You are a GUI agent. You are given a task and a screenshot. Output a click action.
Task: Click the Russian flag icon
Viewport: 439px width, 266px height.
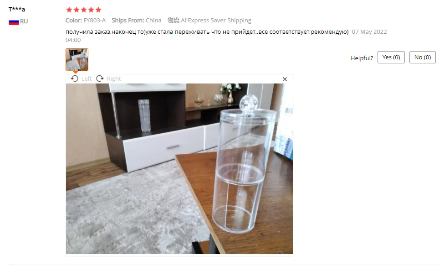[14, 21]
